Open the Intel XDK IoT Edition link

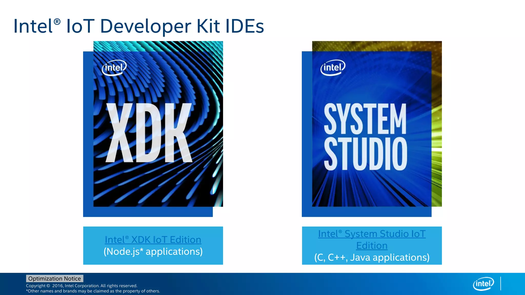pyautogui.click(x=153, y=240)
